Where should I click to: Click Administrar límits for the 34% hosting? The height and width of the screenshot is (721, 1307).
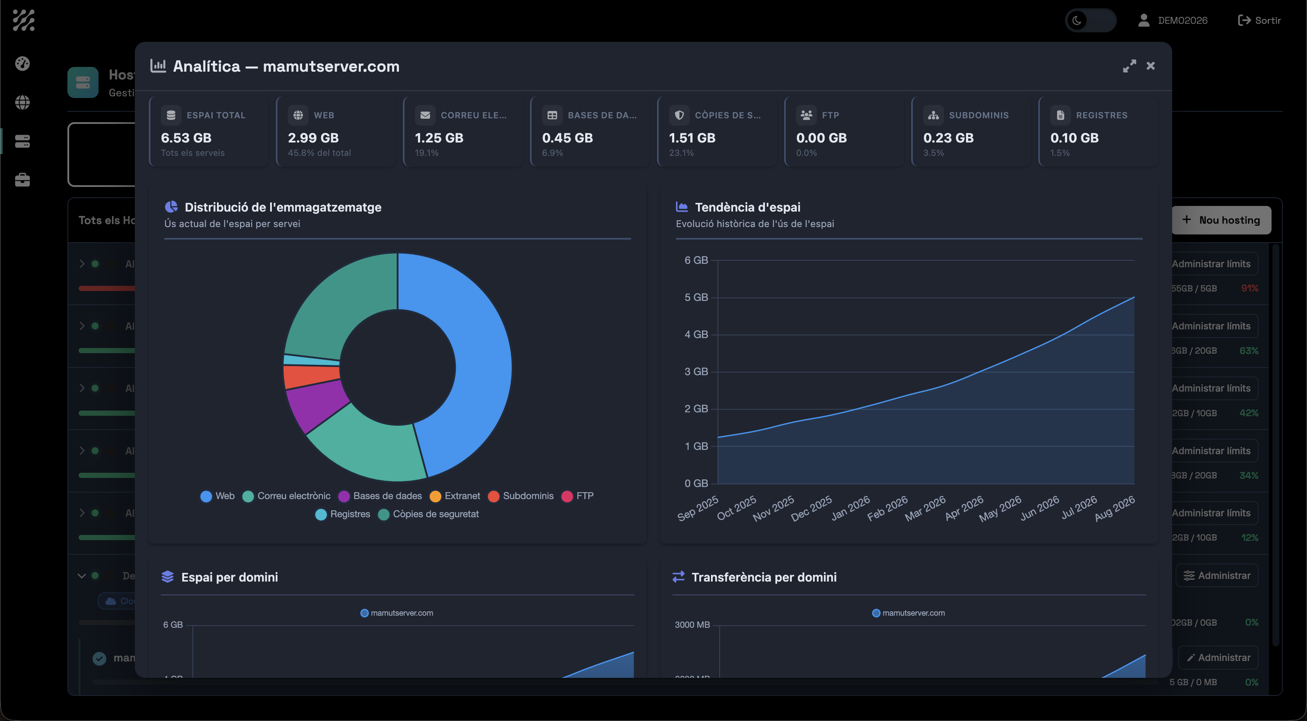1215,450
